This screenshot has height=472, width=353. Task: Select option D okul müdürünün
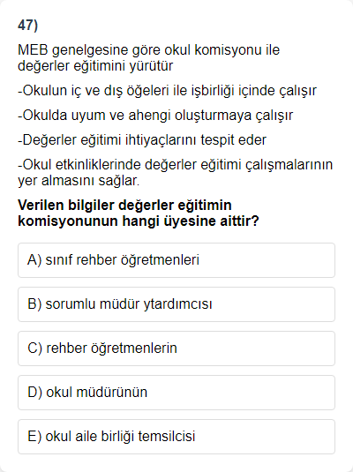[x=176, y=393]
